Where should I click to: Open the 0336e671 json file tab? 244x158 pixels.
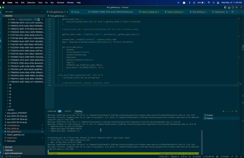tap(111, 12)
